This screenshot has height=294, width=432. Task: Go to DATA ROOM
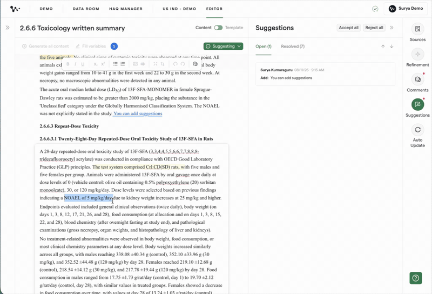click(x=86, y=9)
